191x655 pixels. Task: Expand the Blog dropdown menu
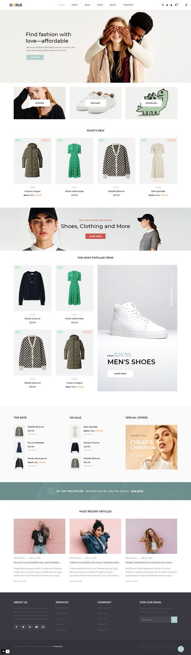click(114, 5)
